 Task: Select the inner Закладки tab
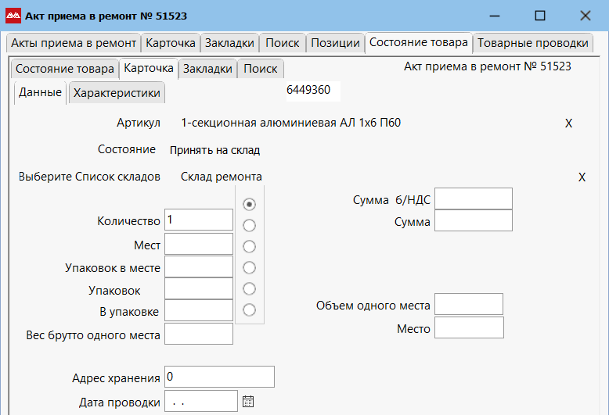pyautogui.click(x=207, y=69)
